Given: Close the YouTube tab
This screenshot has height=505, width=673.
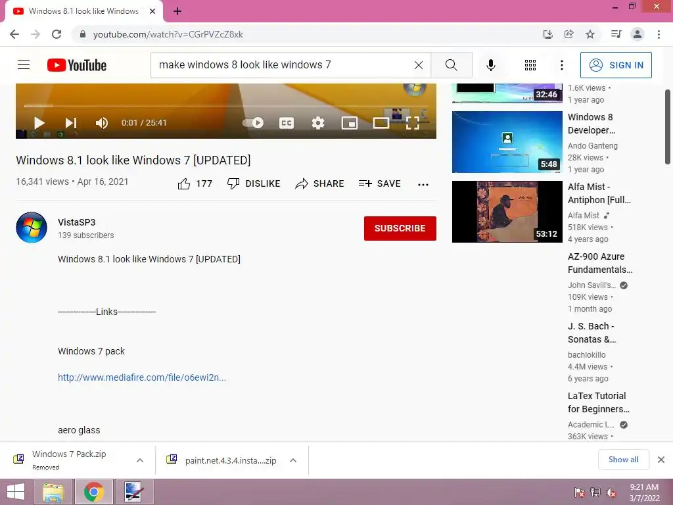Looking at the screenshot, I should (152, 11).
